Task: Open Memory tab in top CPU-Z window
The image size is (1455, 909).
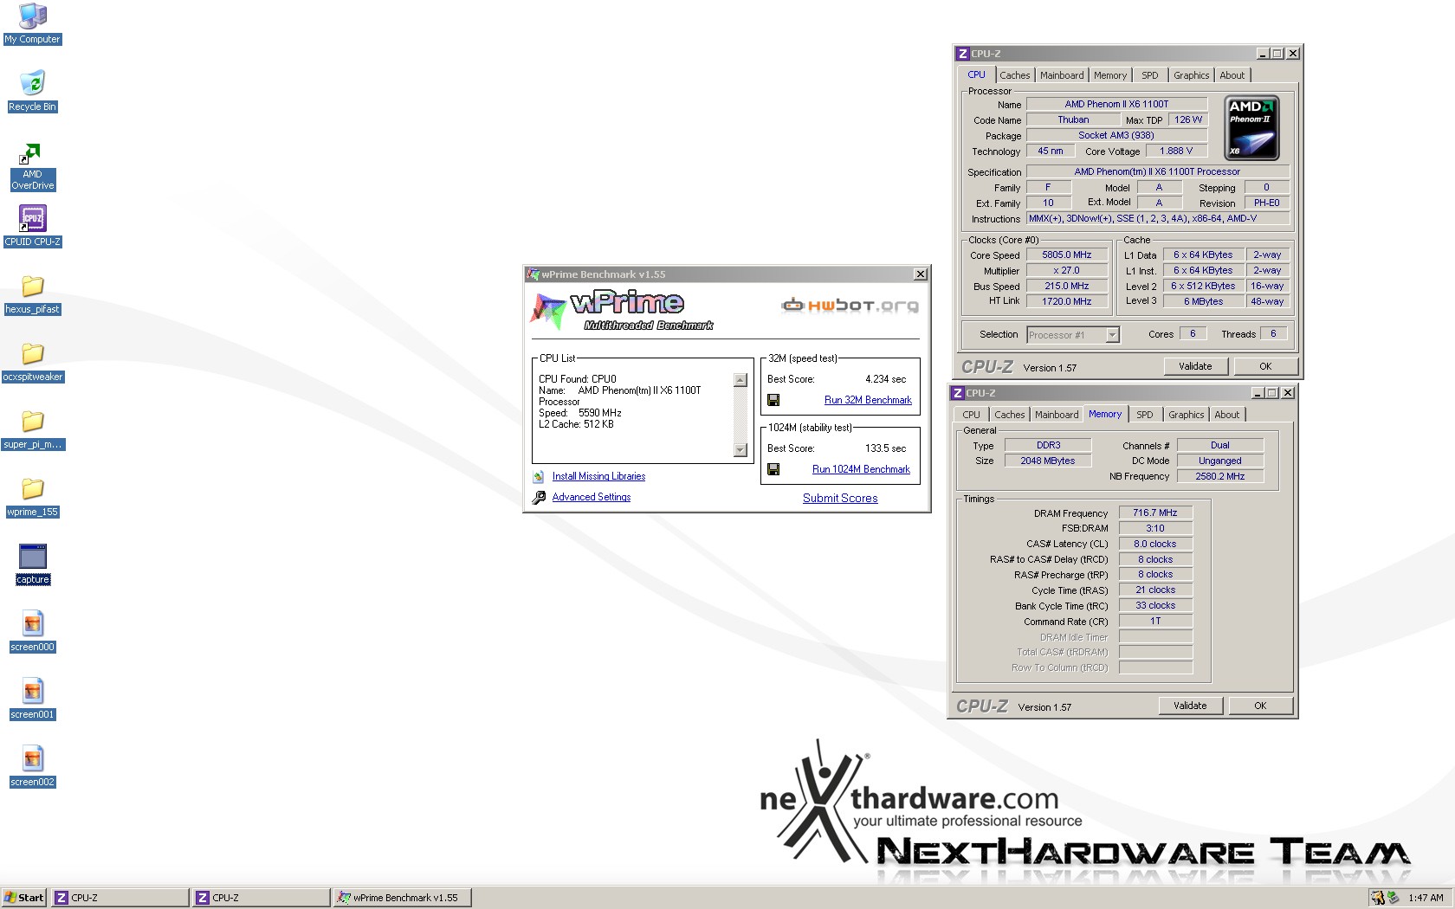Action: (x=1109, y=75)
